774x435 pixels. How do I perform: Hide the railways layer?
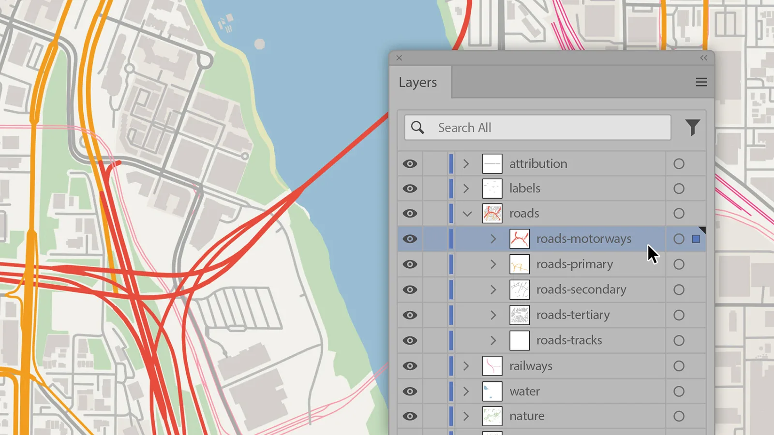pos(410,366)
